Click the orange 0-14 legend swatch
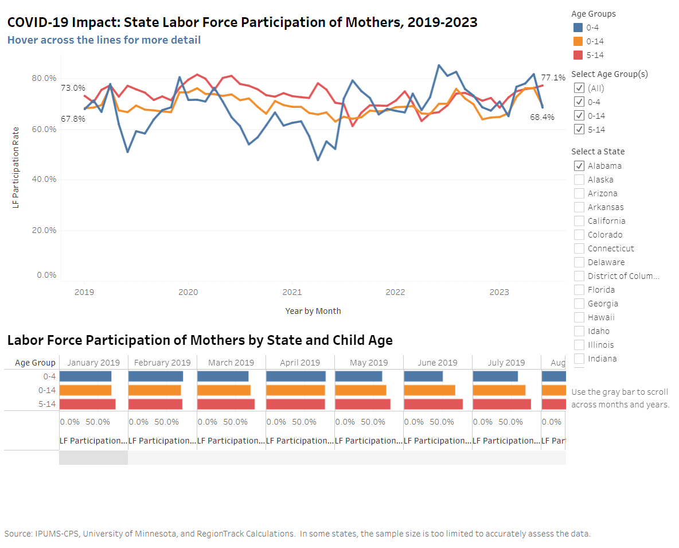Image resolution: width=679 pixels, height=548 pixels. (x=578, y=41)
